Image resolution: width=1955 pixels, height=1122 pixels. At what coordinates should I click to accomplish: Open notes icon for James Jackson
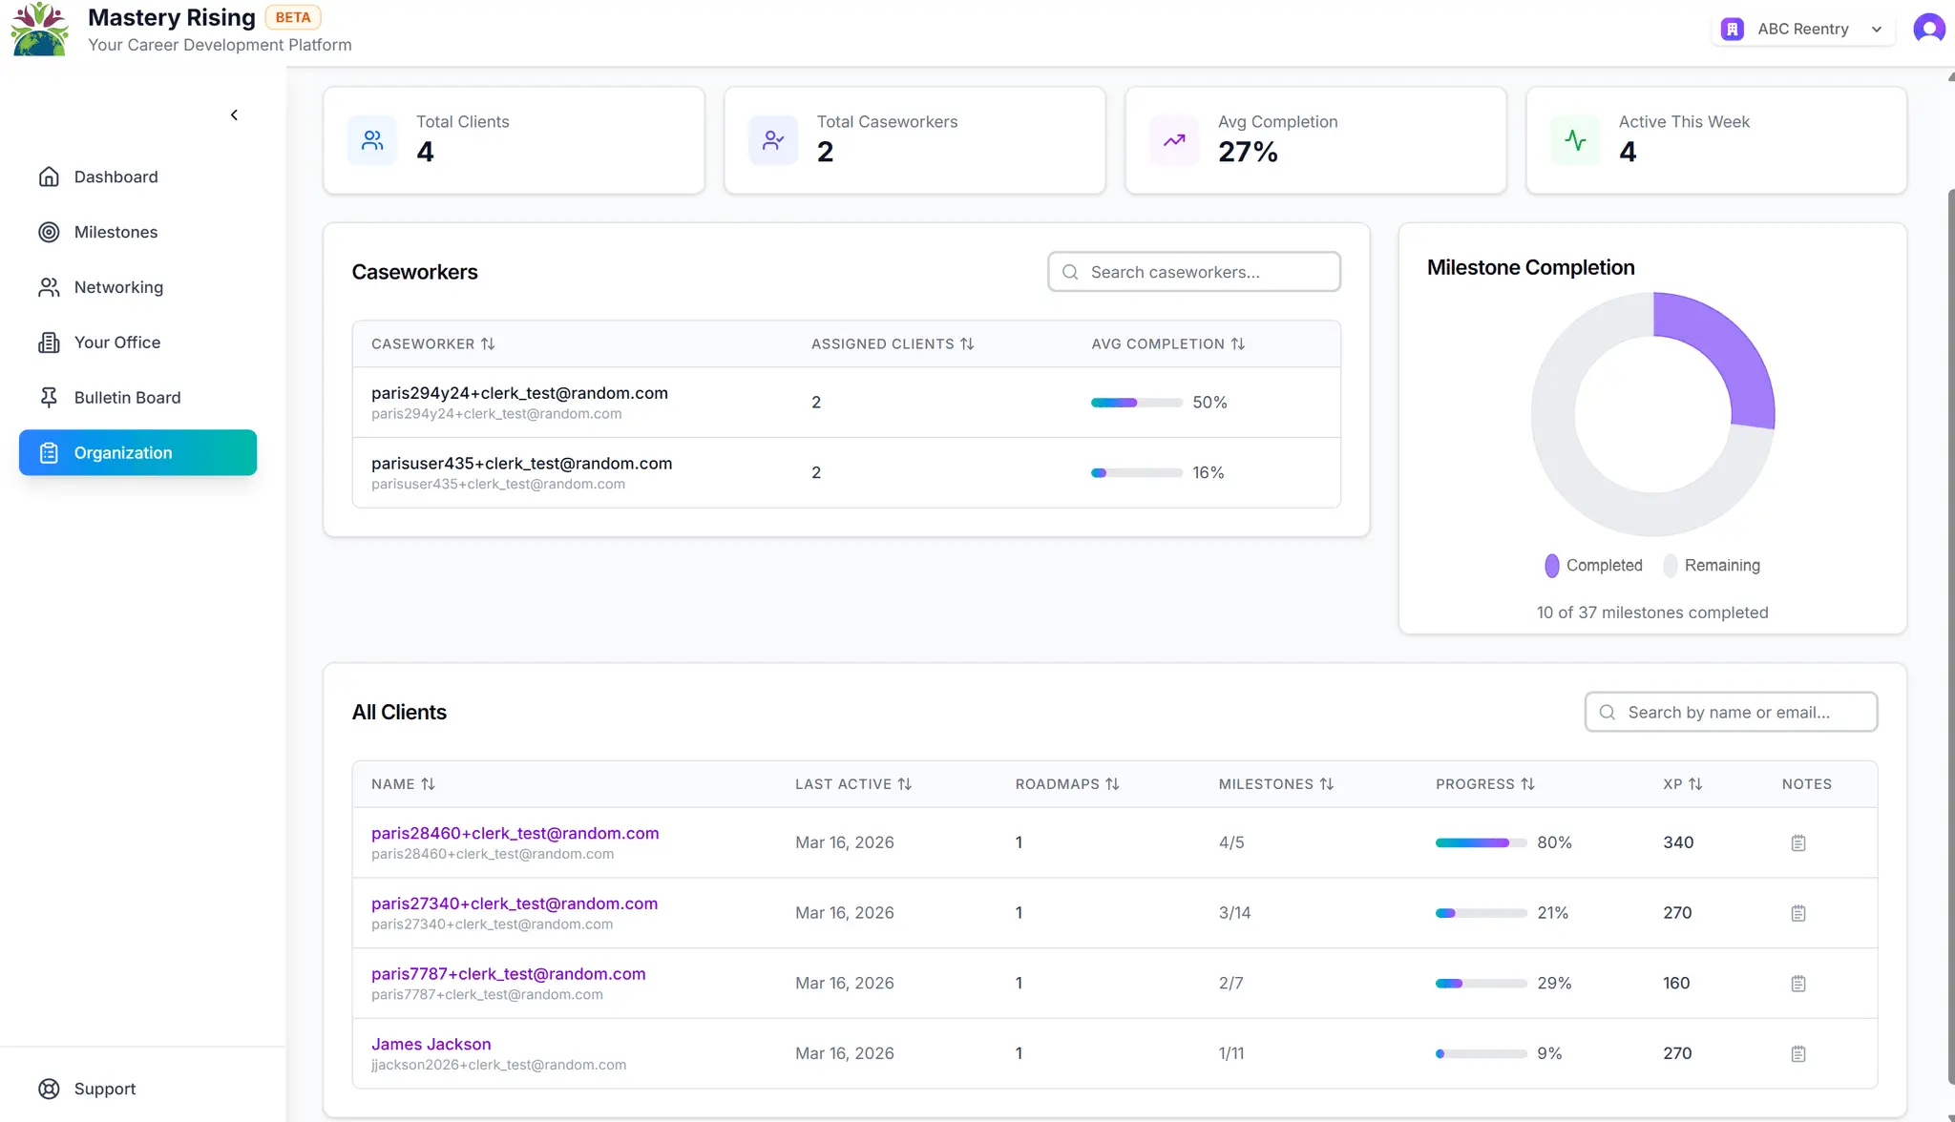point(1798,1054)
